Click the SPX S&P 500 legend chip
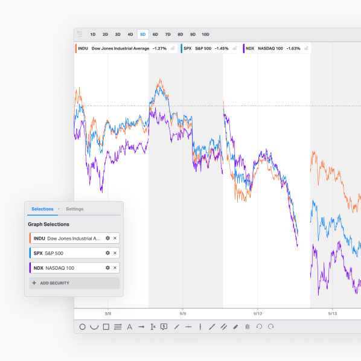 (x=210, y=48)
